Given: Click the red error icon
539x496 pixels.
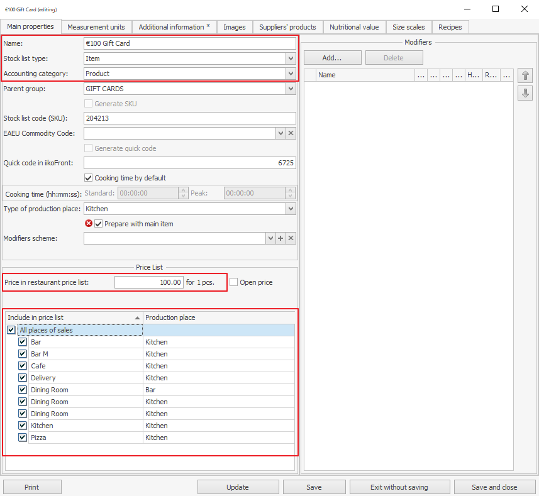Looking at the screenshot, I should tap(89, 224).
